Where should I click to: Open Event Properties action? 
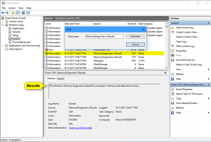184,89
